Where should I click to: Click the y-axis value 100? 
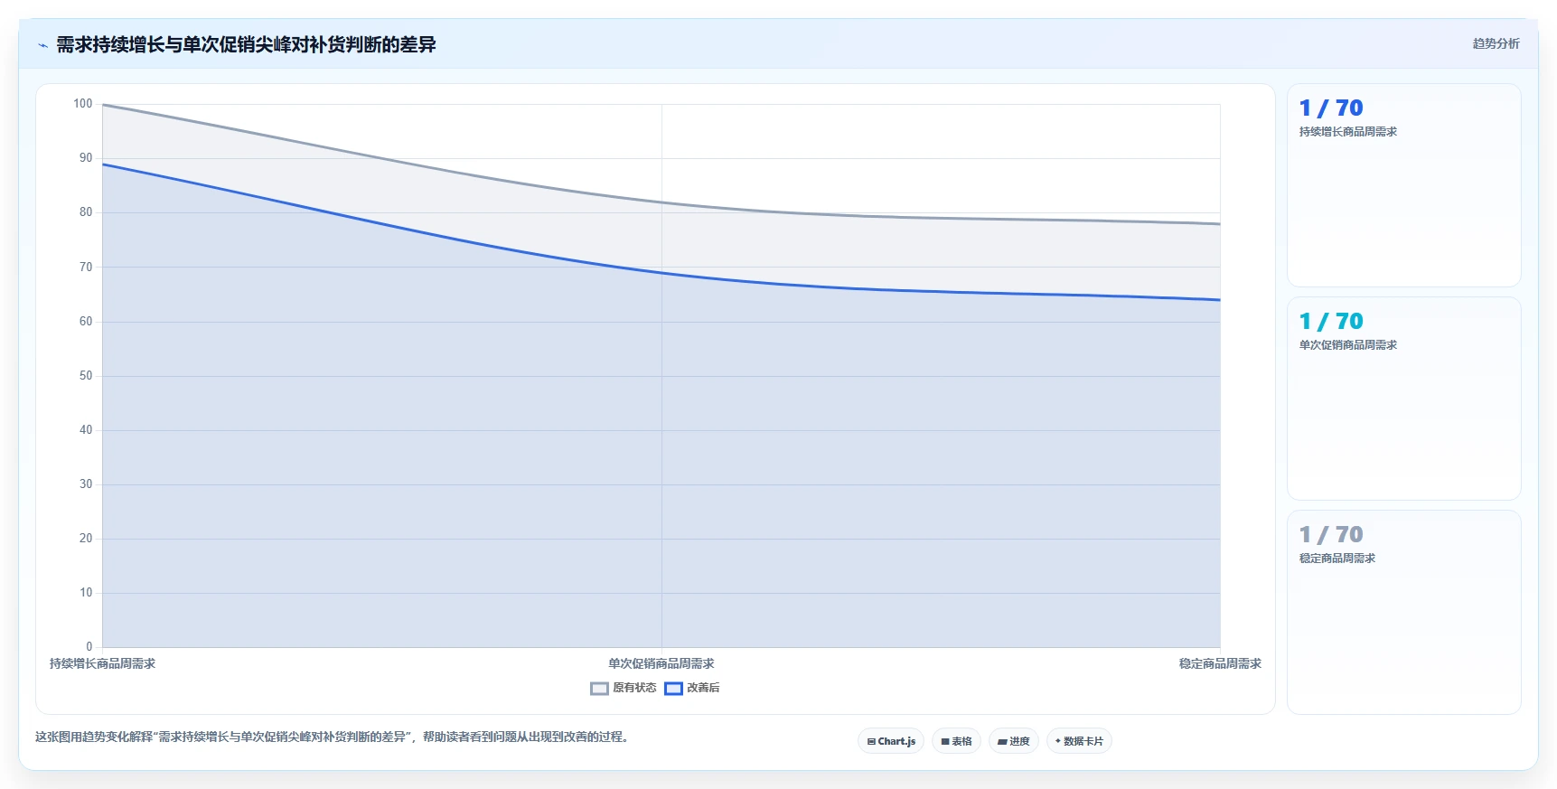pyautogui.click(x=83, y=104)
